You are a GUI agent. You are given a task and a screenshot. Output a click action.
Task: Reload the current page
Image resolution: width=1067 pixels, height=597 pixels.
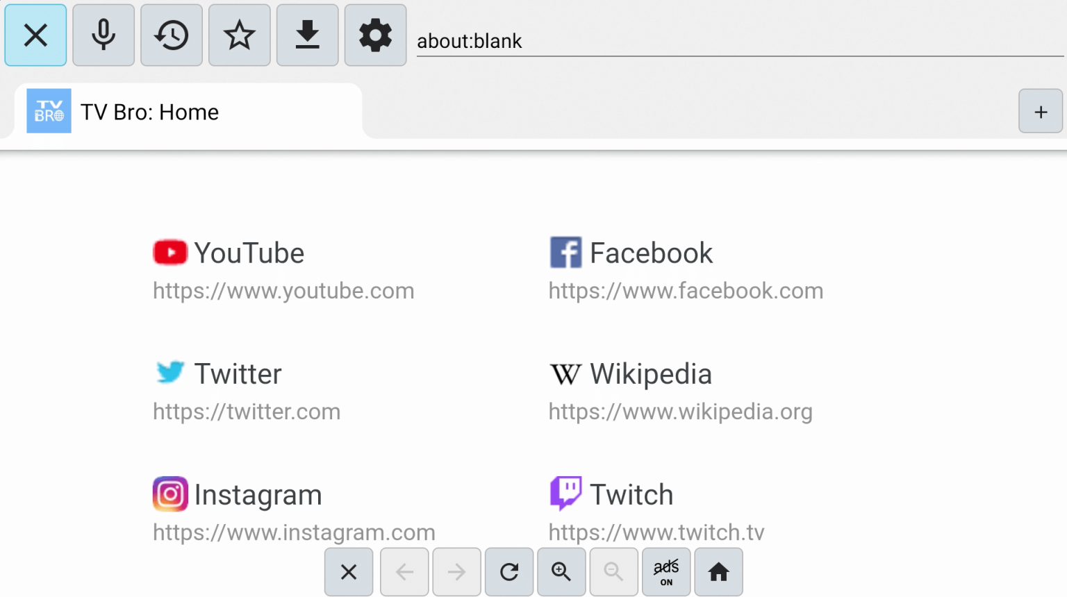[508, 572]
